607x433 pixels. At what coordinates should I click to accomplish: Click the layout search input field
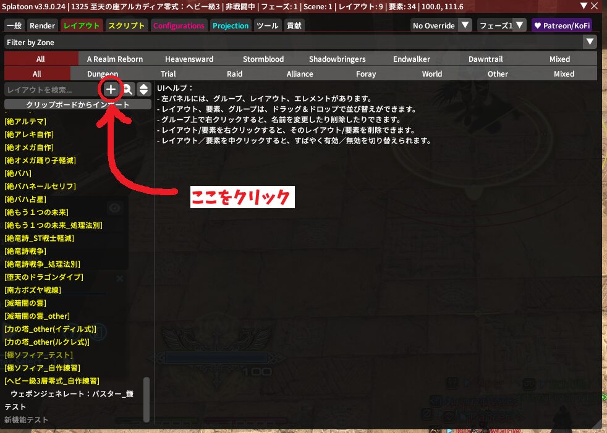click(x=52, y=90)
